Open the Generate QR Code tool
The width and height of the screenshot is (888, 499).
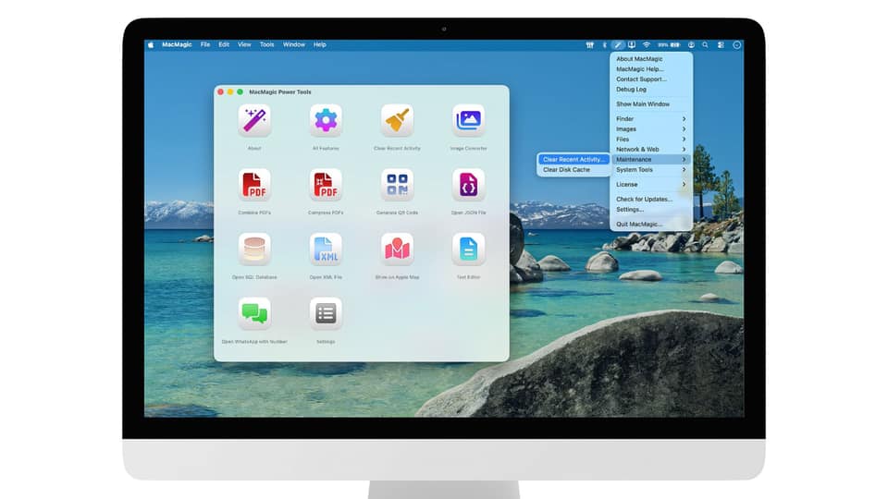tap(397, 185)
